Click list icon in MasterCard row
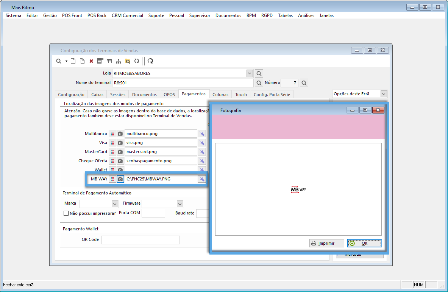448x292 pixels. click(112, 152)
